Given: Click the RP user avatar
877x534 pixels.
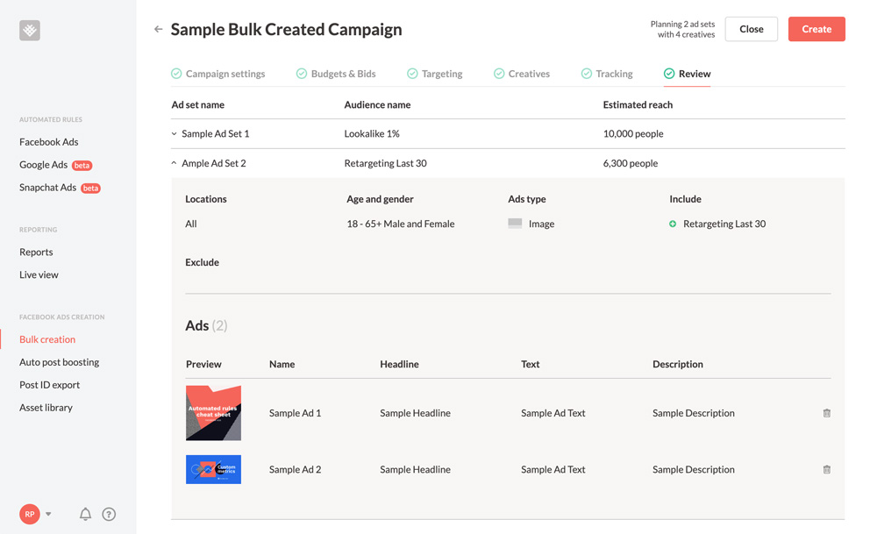Looking at the screenshot, I should [x=30, y=514].
